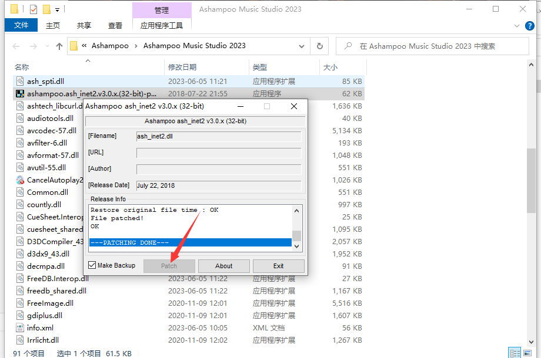Click the Release Info scrollbar thumb
The height and width of the screenshot is (358, 541).
click(x=297, y=236)
